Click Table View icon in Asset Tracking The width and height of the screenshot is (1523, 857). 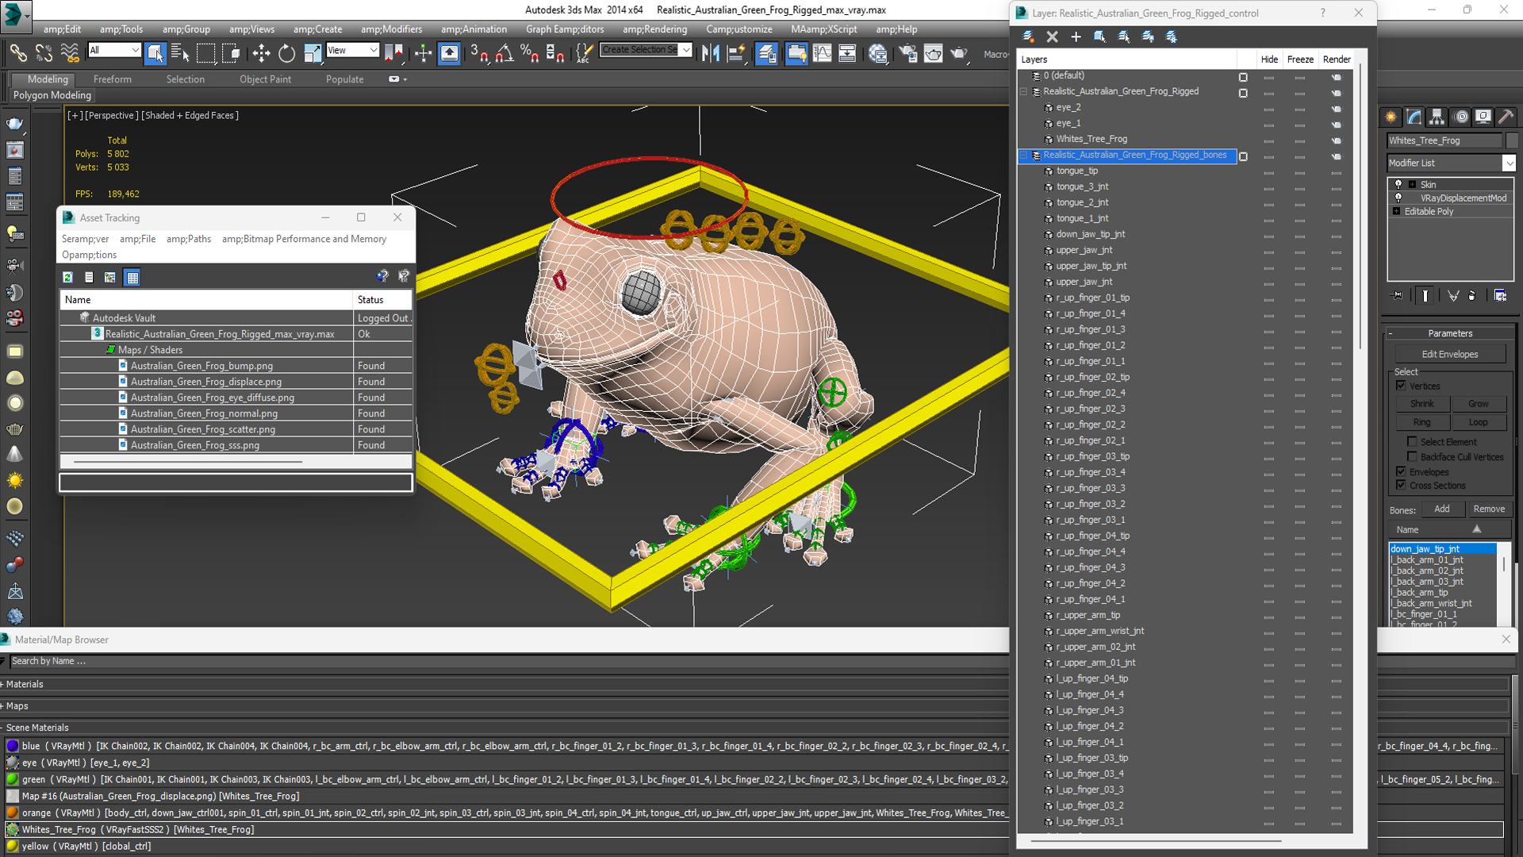pos(132,277)
